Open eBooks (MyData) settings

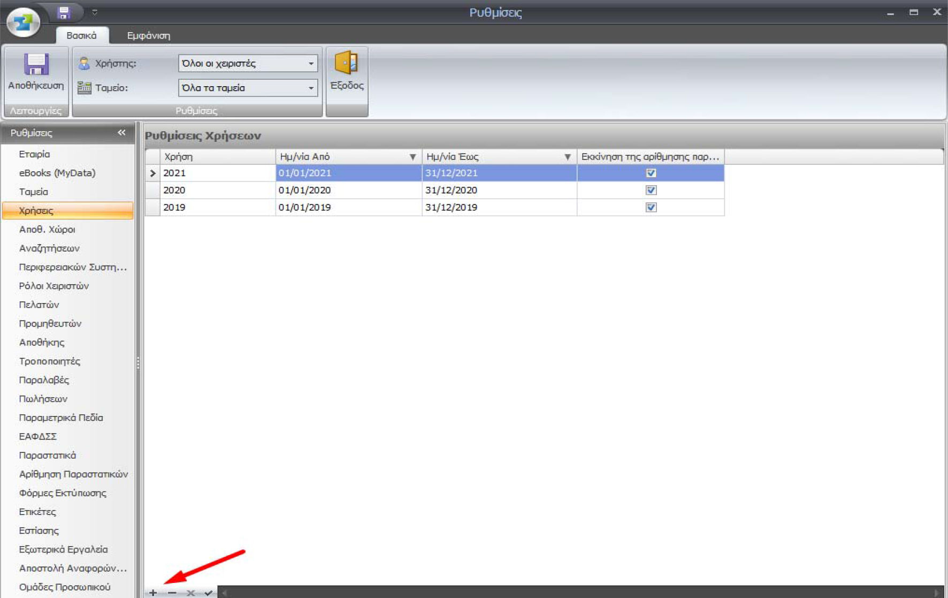pos(57,173)
